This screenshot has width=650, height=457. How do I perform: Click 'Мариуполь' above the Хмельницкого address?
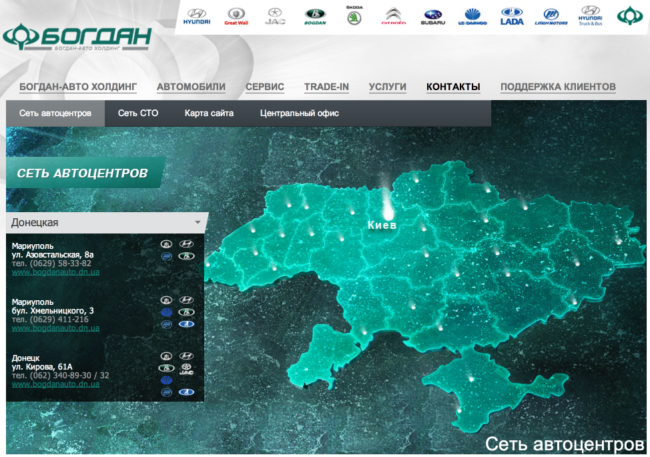coord(32,302)
